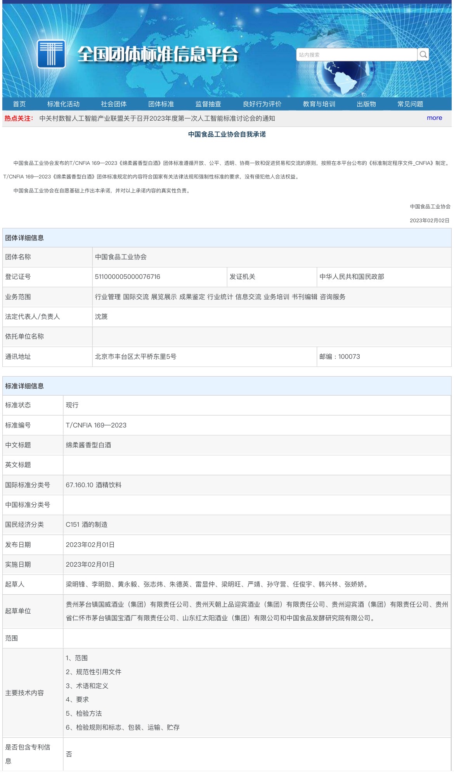
Task: Select 常见问题 in the navigation bar
Action: click(x=410, y=104)
